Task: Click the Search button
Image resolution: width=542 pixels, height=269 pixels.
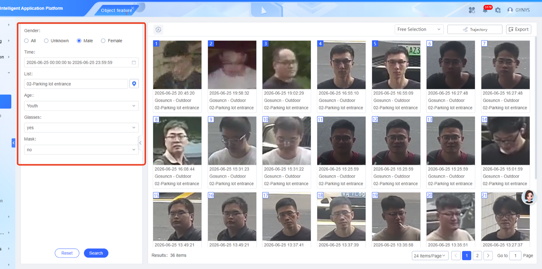Action: 96,253
